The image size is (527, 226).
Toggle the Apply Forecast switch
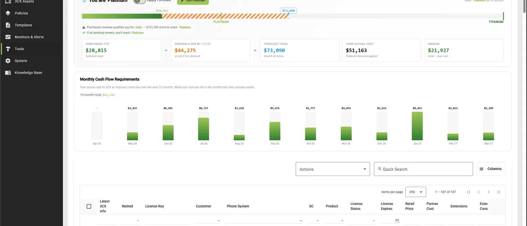tap(140, 1)
